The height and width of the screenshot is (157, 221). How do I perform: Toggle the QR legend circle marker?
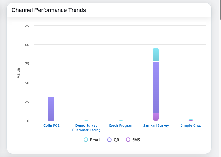click(110, 140)
